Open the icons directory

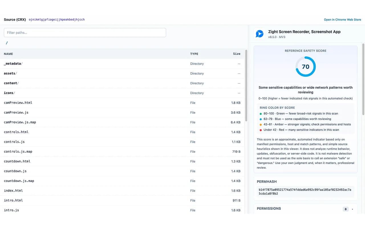pos(9,93)
